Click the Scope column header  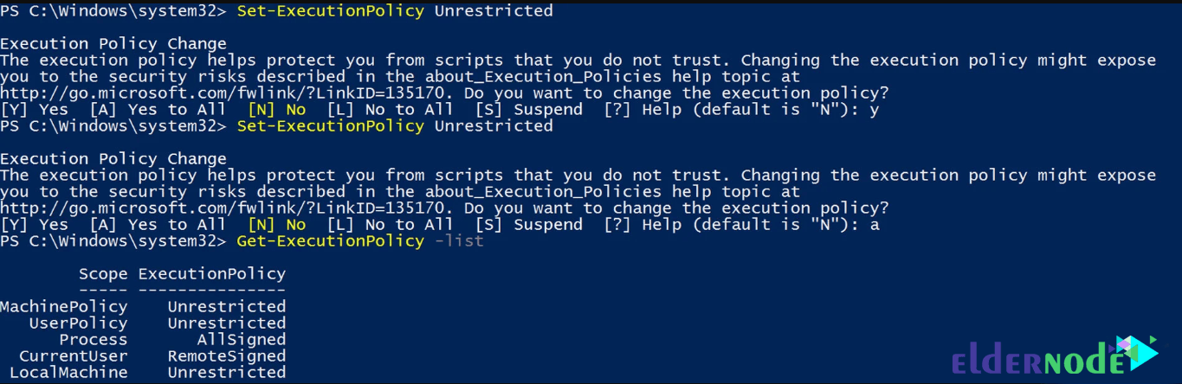pyautogui.click(x=103, y=274)
